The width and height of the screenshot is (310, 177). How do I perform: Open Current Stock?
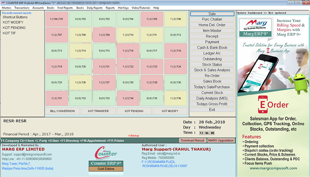coord(212,92)
